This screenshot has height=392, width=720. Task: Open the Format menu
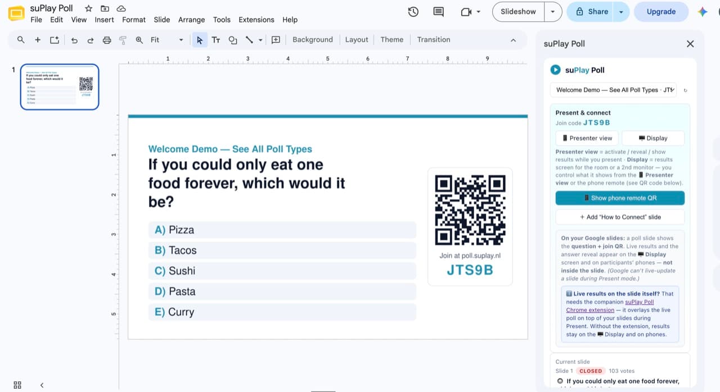134,20
